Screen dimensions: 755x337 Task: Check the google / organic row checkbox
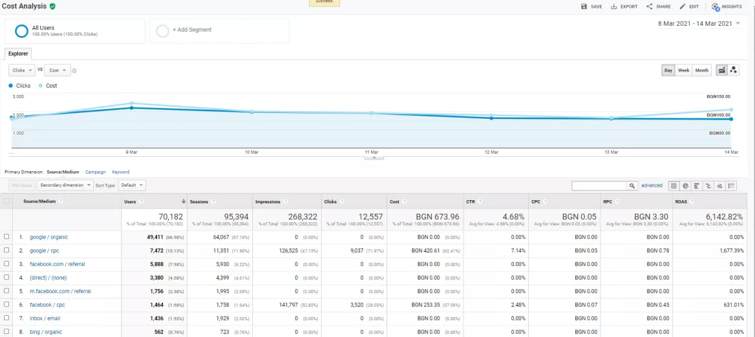(x=6, y=237)
